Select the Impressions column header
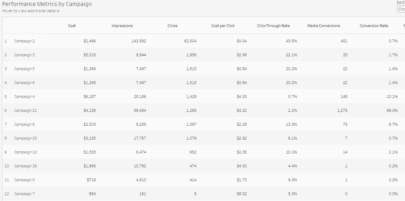Image resolution: width=405 pixels, height=201 pixels. (122, 26)
